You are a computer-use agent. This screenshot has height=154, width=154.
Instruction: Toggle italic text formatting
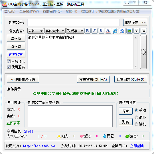[x=94, y=31]
